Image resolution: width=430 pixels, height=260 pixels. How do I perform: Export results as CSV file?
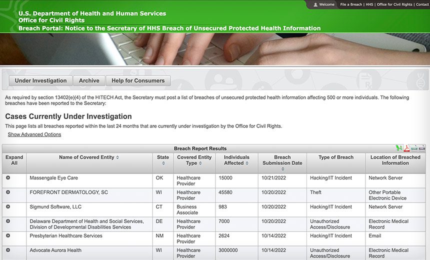pos(414,148)
